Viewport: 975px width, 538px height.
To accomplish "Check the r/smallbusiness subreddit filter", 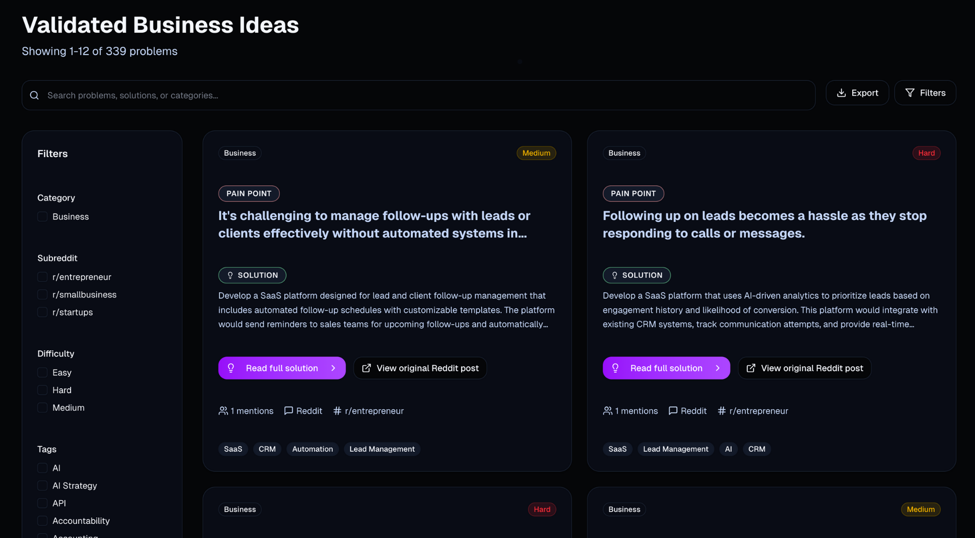I will pyautogui.click(x=42, y=295).
